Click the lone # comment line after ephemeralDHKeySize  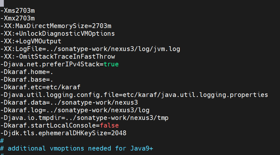click(x=2, y=141)
